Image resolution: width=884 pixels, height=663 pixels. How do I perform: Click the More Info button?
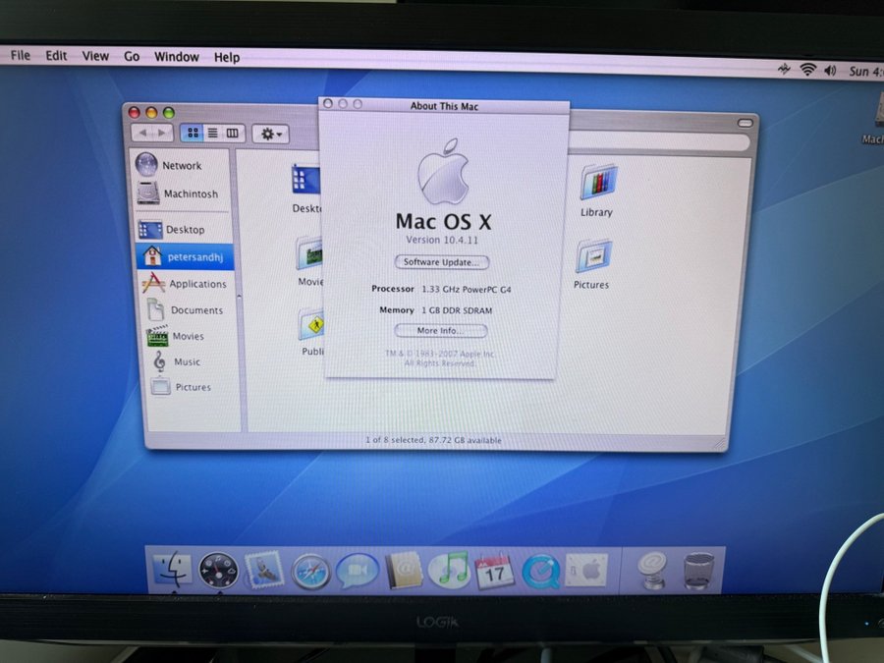pyautogui.click(x=440, y=330)
